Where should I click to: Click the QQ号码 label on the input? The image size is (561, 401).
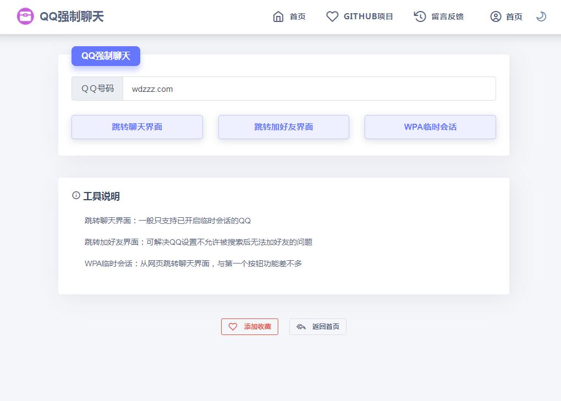97,89
